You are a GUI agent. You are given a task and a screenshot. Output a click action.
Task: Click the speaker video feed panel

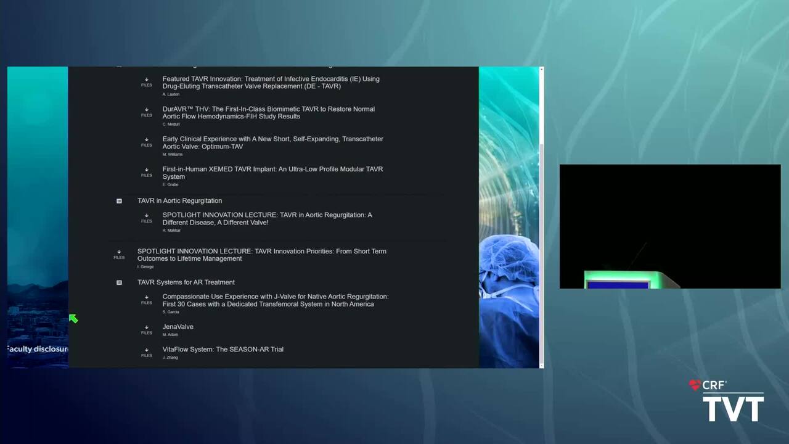(x=670, y=226)
